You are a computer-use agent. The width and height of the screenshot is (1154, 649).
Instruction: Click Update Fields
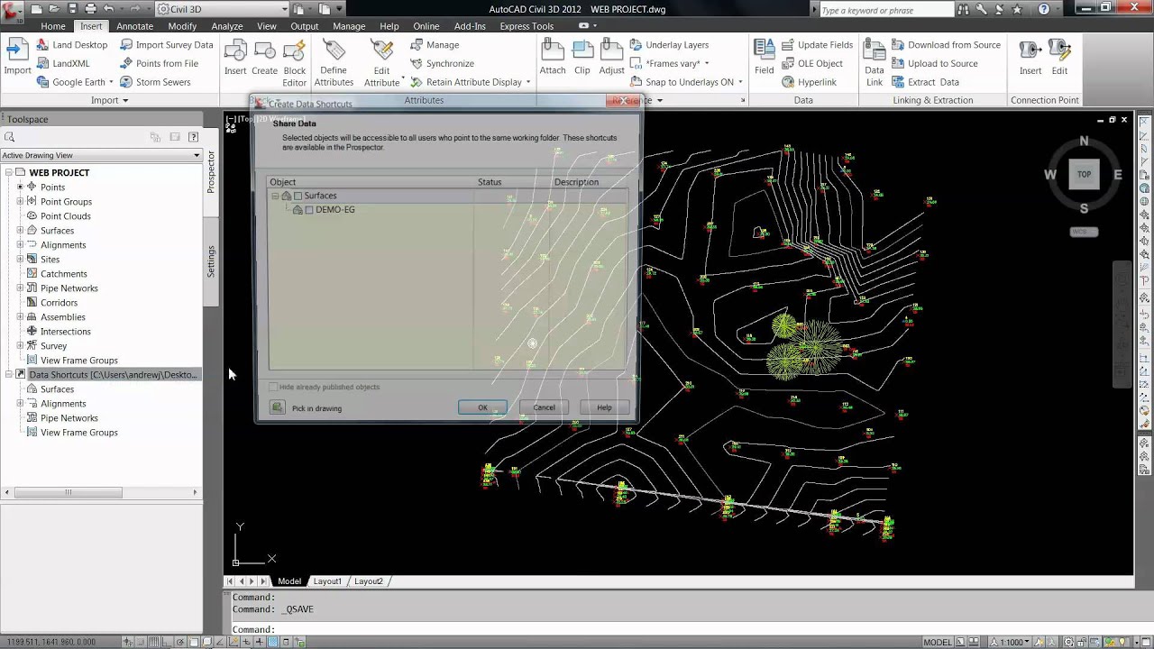817,44
